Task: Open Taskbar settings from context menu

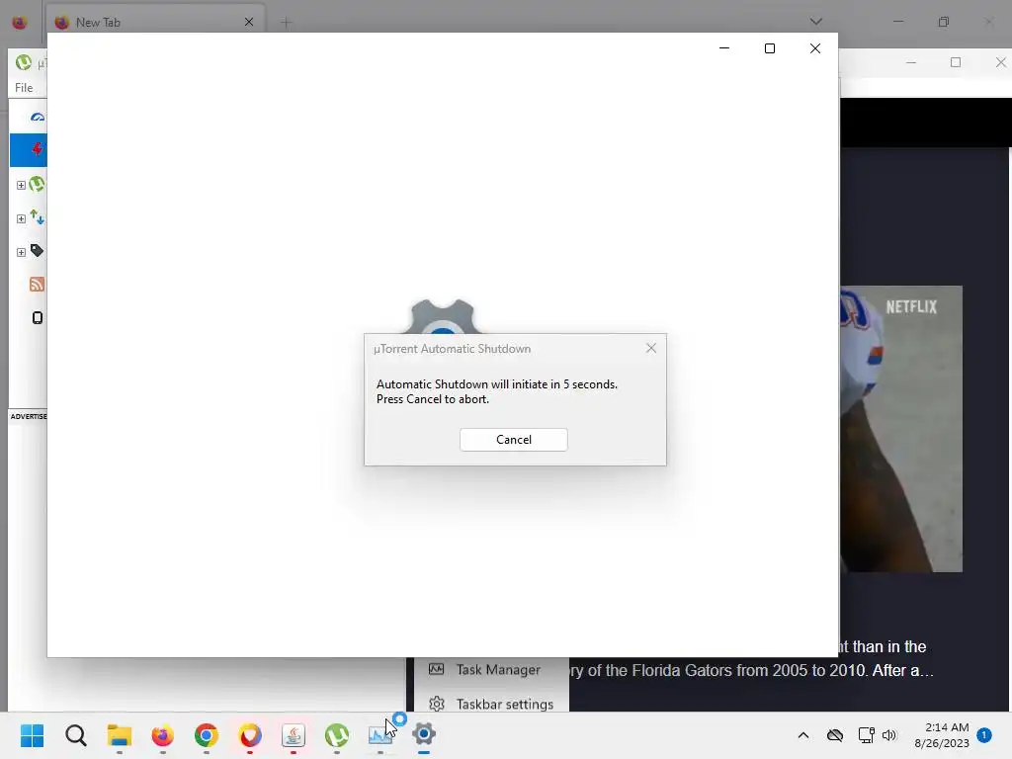Action: click(x=492, y=704)
